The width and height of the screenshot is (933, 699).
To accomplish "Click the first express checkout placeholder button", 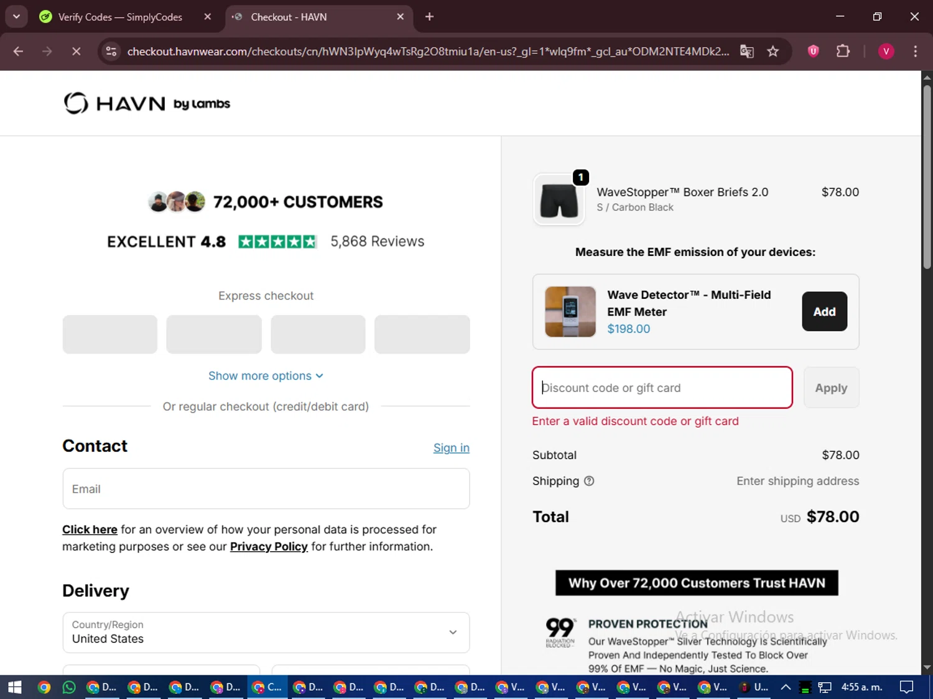I will [110, 334].
